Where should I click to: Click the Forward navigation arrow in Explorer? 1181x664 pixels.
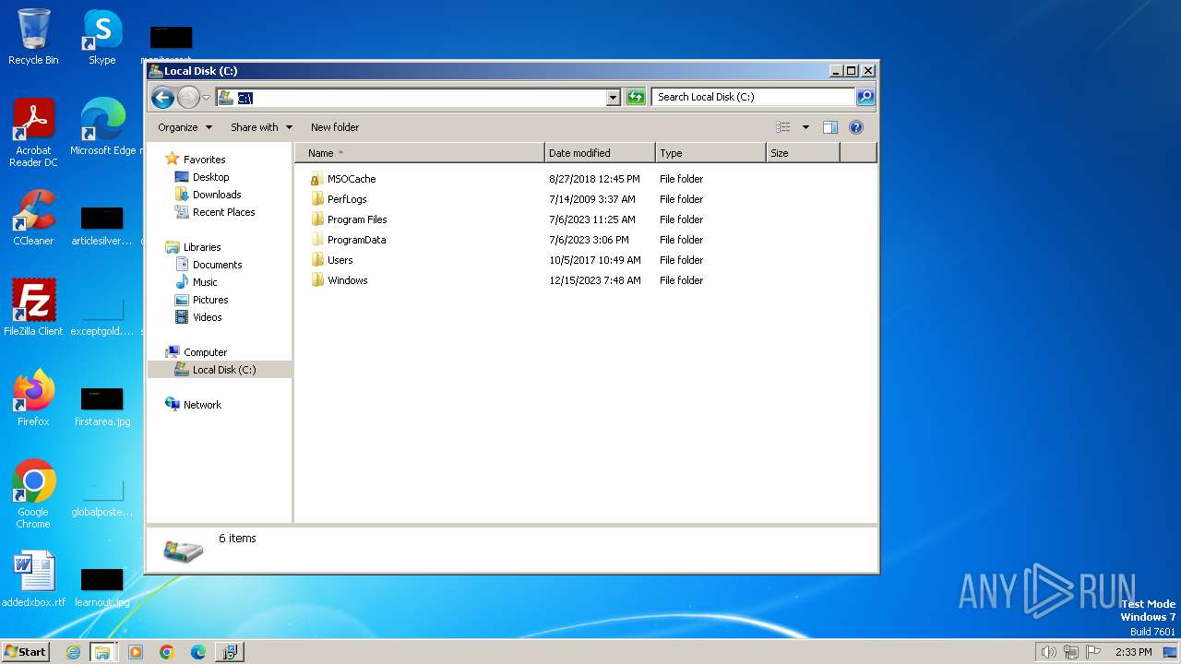(x=188, y=97)
